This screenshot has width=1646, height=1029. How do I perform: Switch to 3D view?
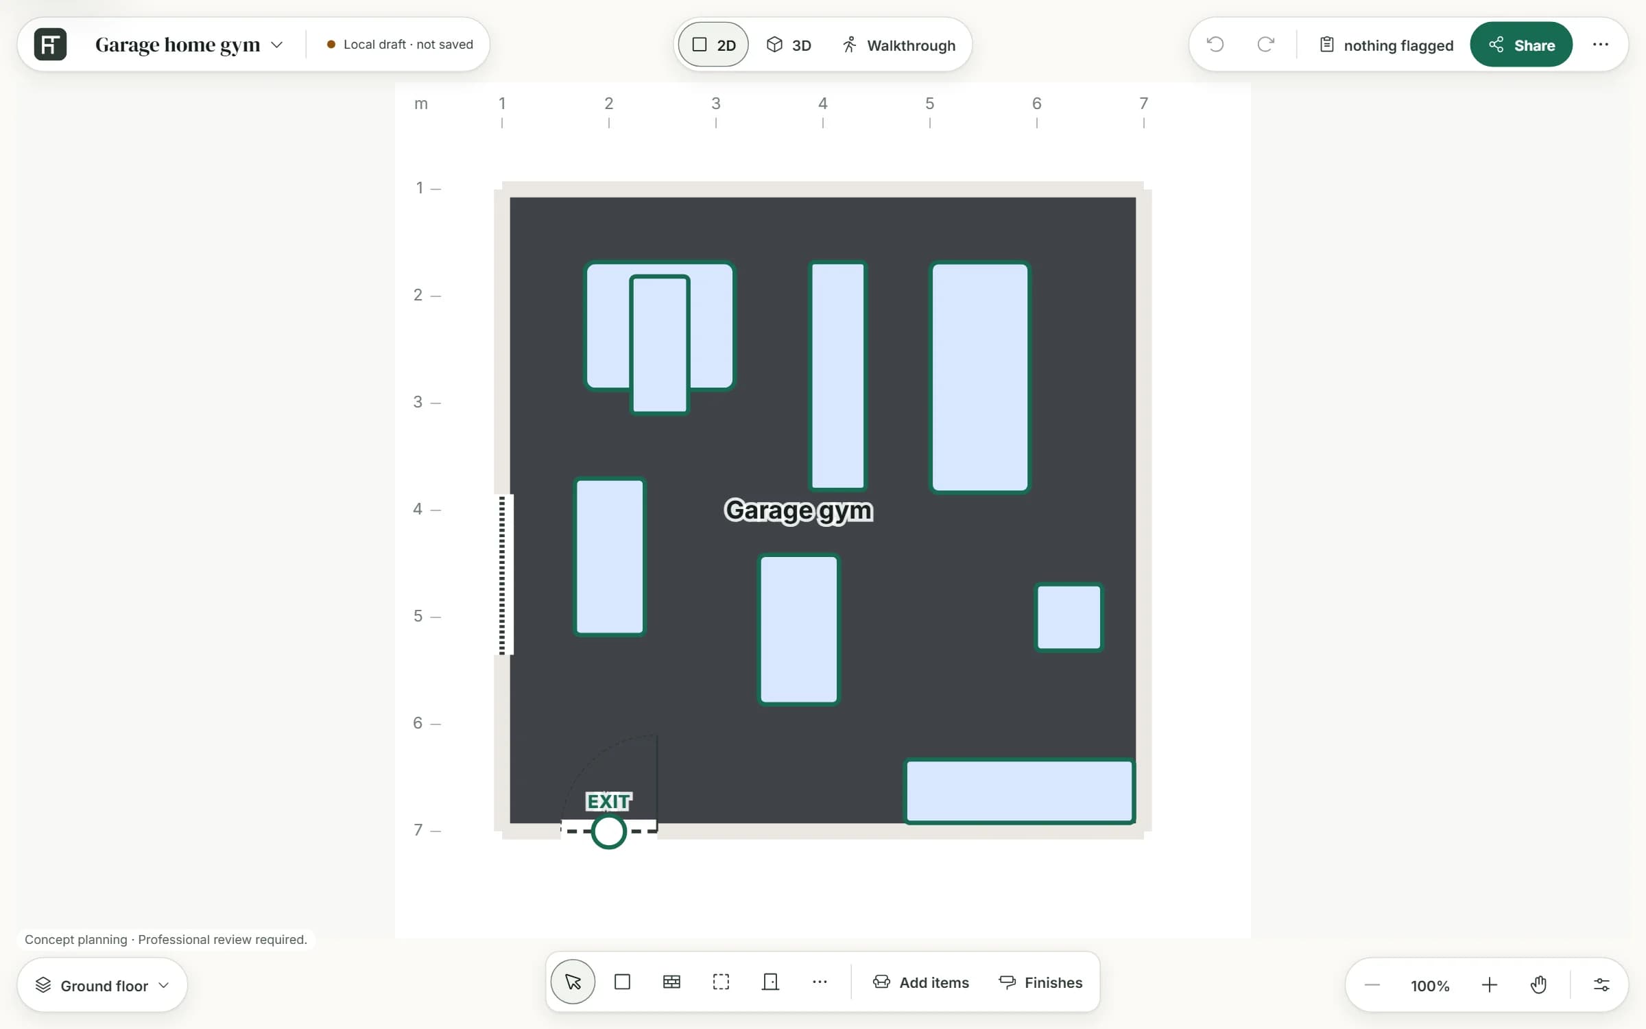(789, 45)
